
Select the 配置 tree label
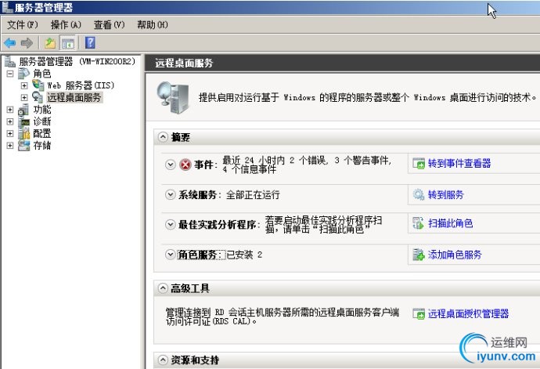point(42,133)
